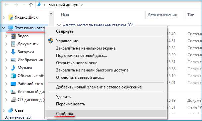The width and height of the screenshot is (202, 121).
Task: Click the Локальный диск drive icon
Action: coord(13,92)
